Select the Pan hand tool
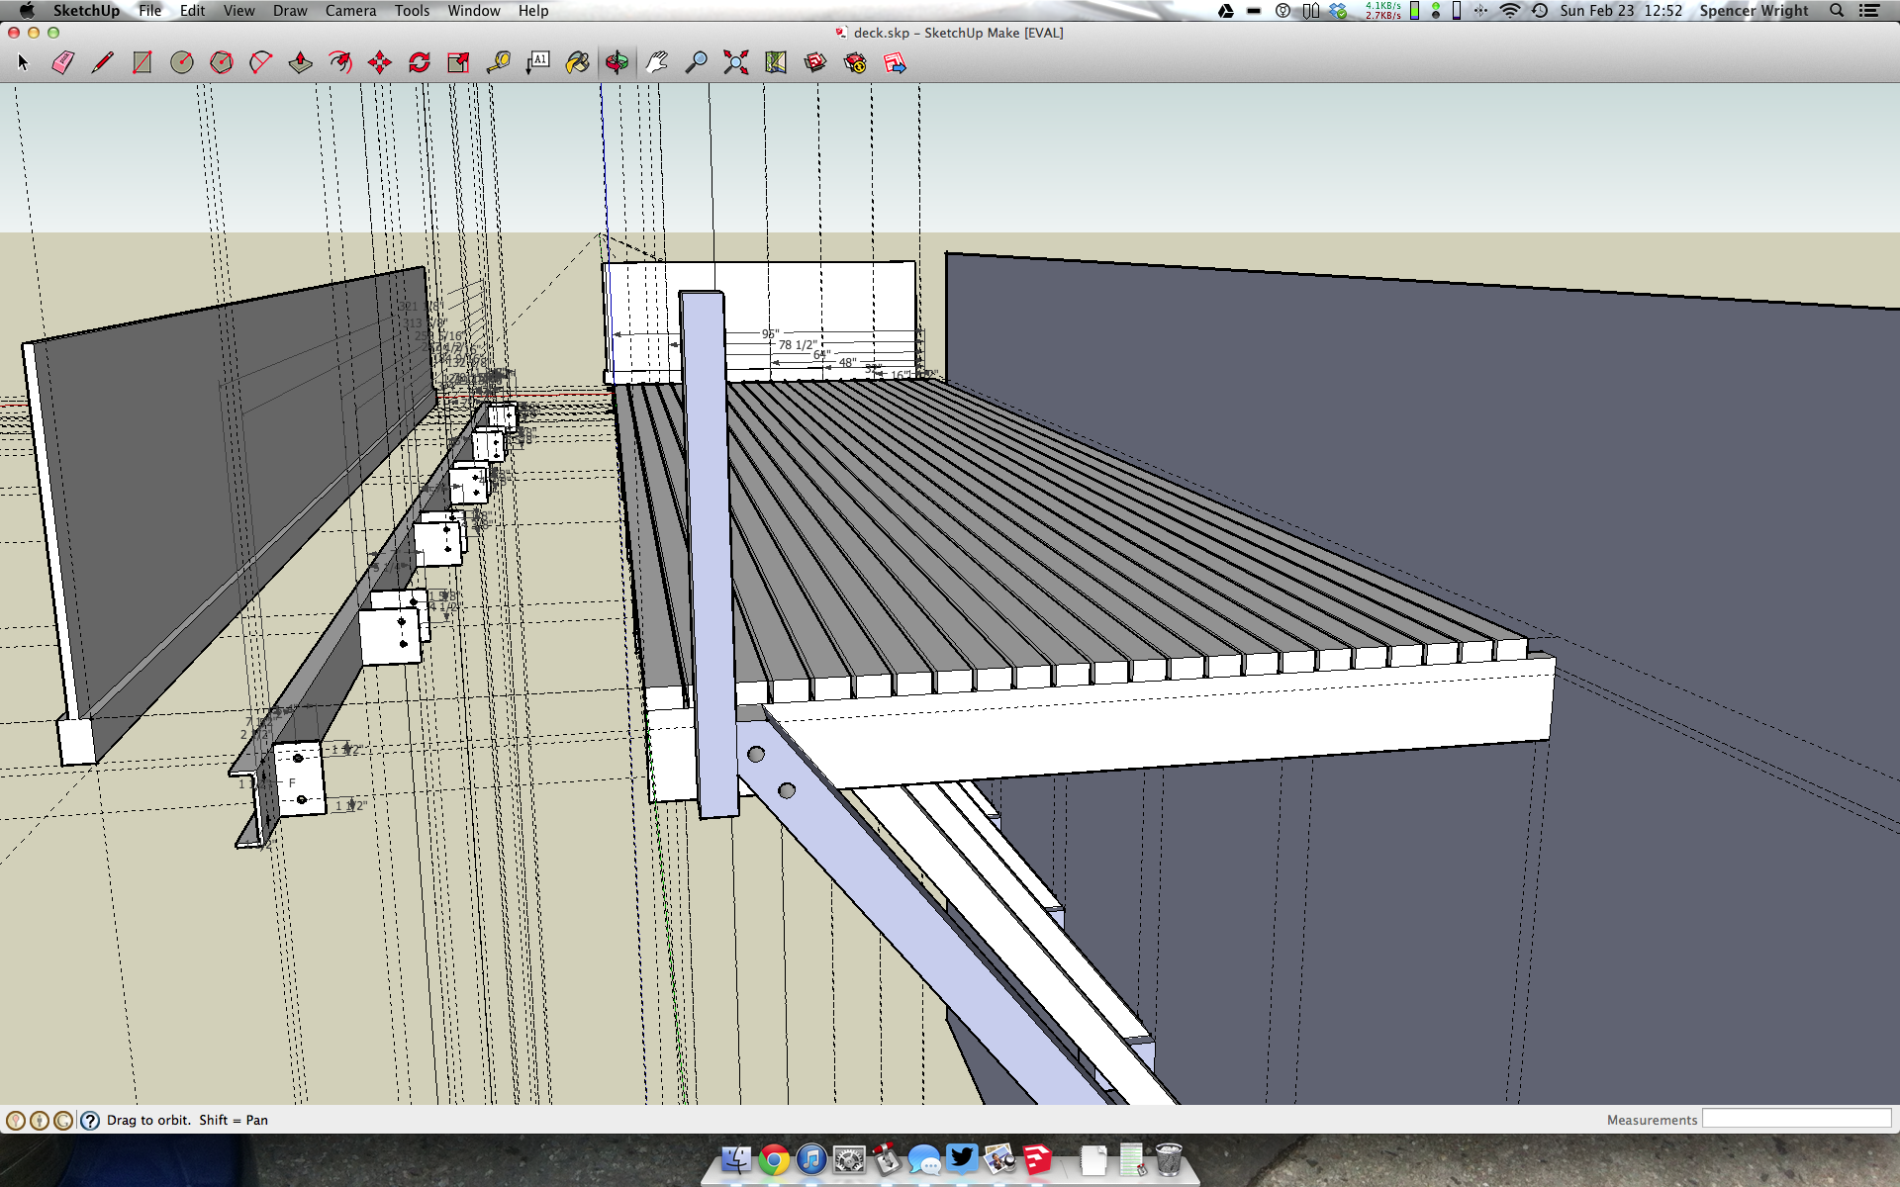1900x1187 pixels. click(656, 62)
